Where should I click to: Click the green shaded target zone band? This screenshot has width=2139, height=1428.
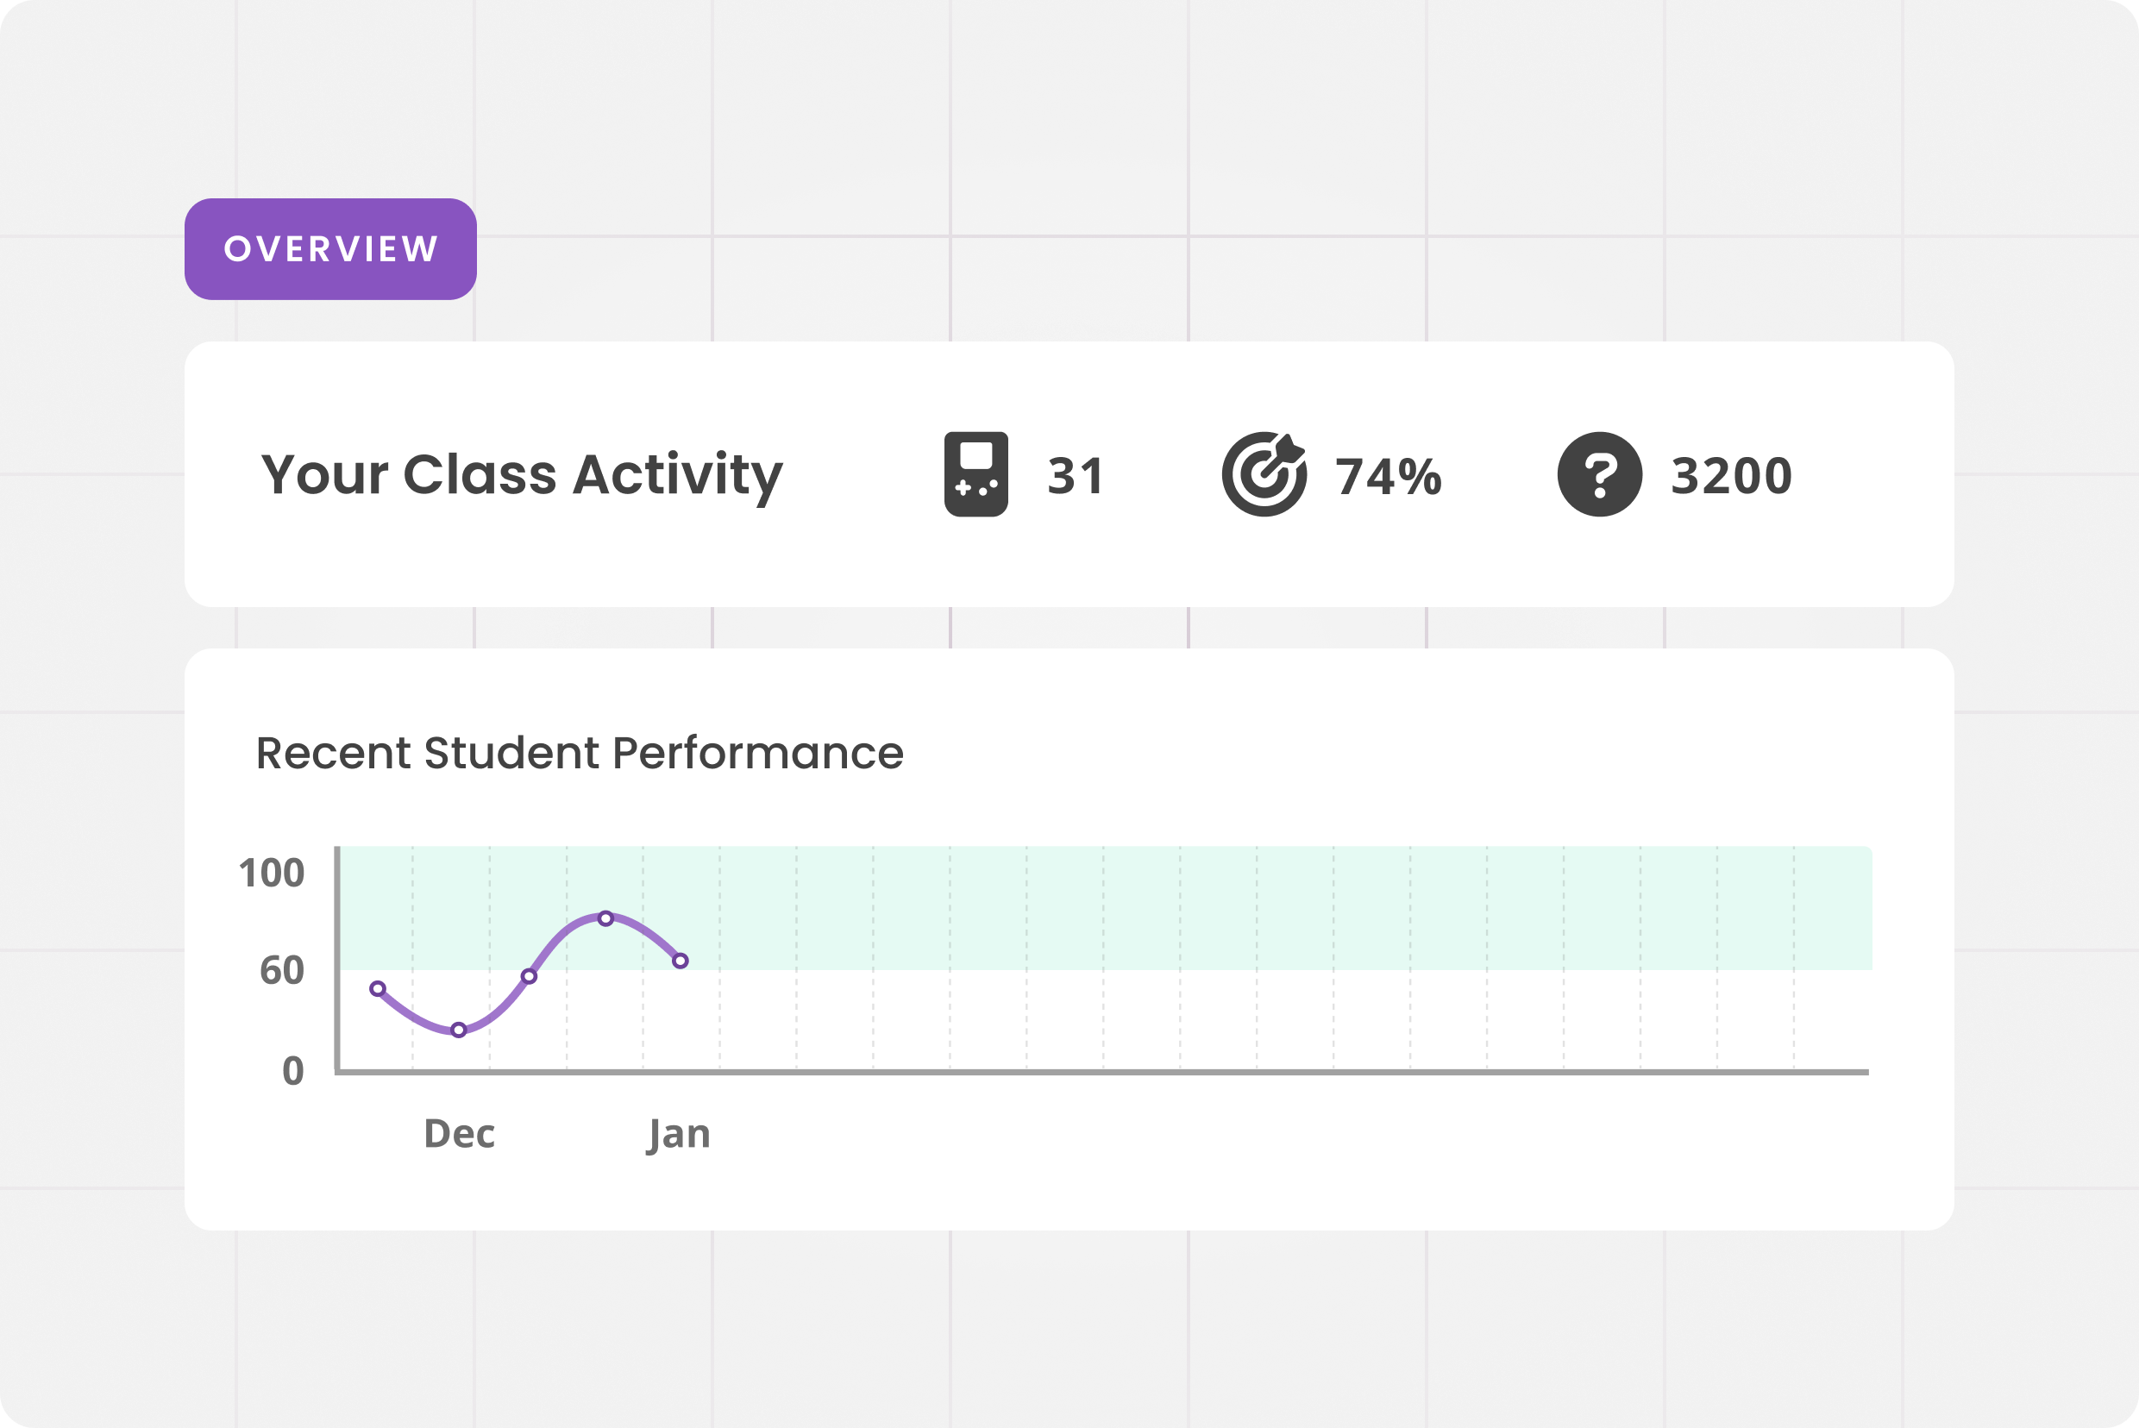[x=1276, y=907]
